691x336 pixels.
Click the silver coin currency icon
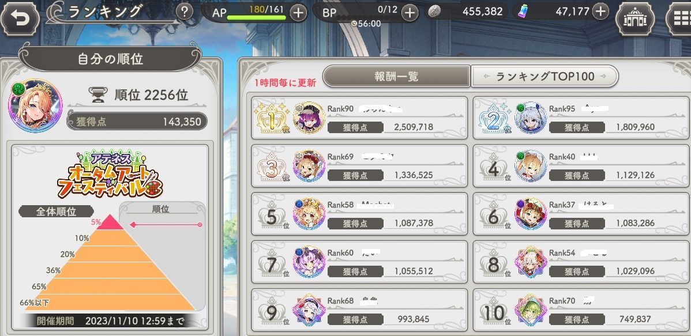tap(434, 12)
